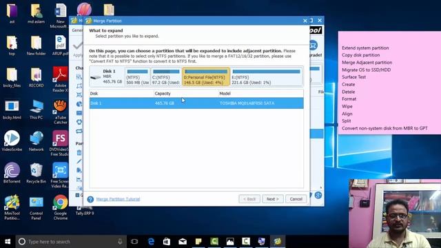Viewport: 441px width, 248px height.
Task: Close the Merge Partition dialog with X
Action: pos(305,21)
